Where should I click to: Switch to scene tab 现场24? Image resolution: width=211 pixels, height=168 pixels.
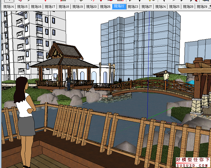pyautogui.click(x=161, y=7)
